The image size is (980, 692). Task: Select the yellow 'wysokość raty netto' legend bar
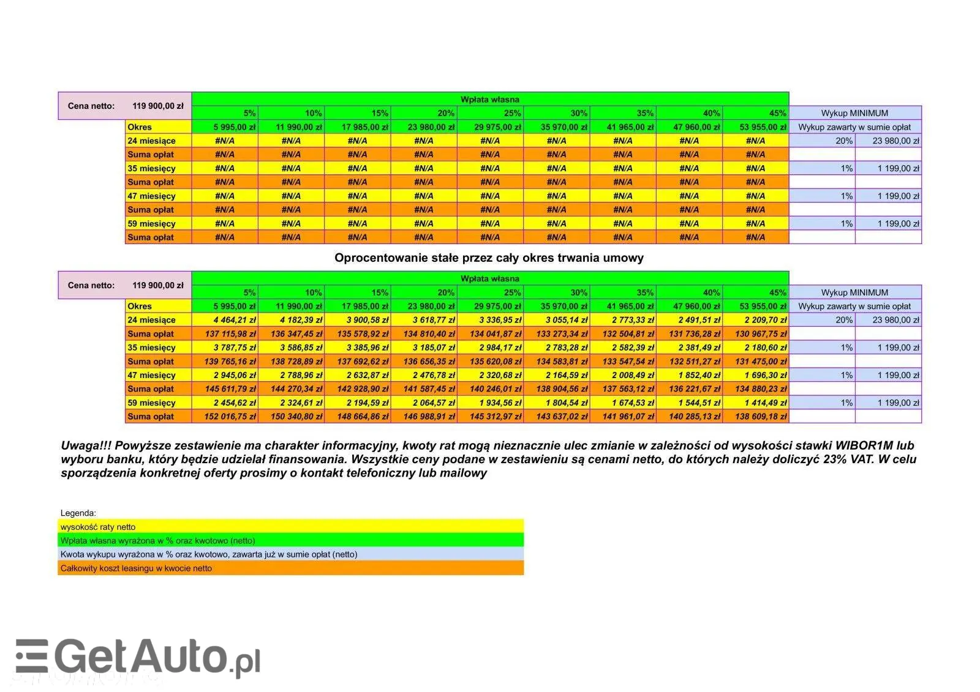coord(290,527)
